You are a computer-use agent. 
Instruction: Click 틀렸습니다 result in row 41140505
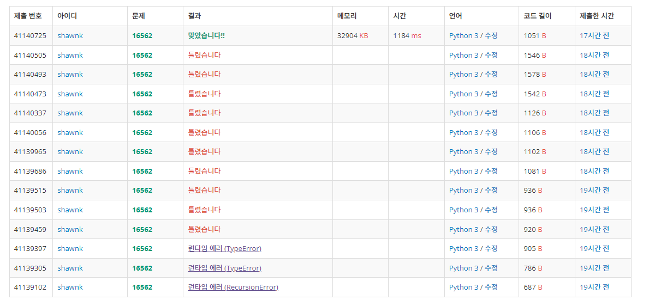204,55
